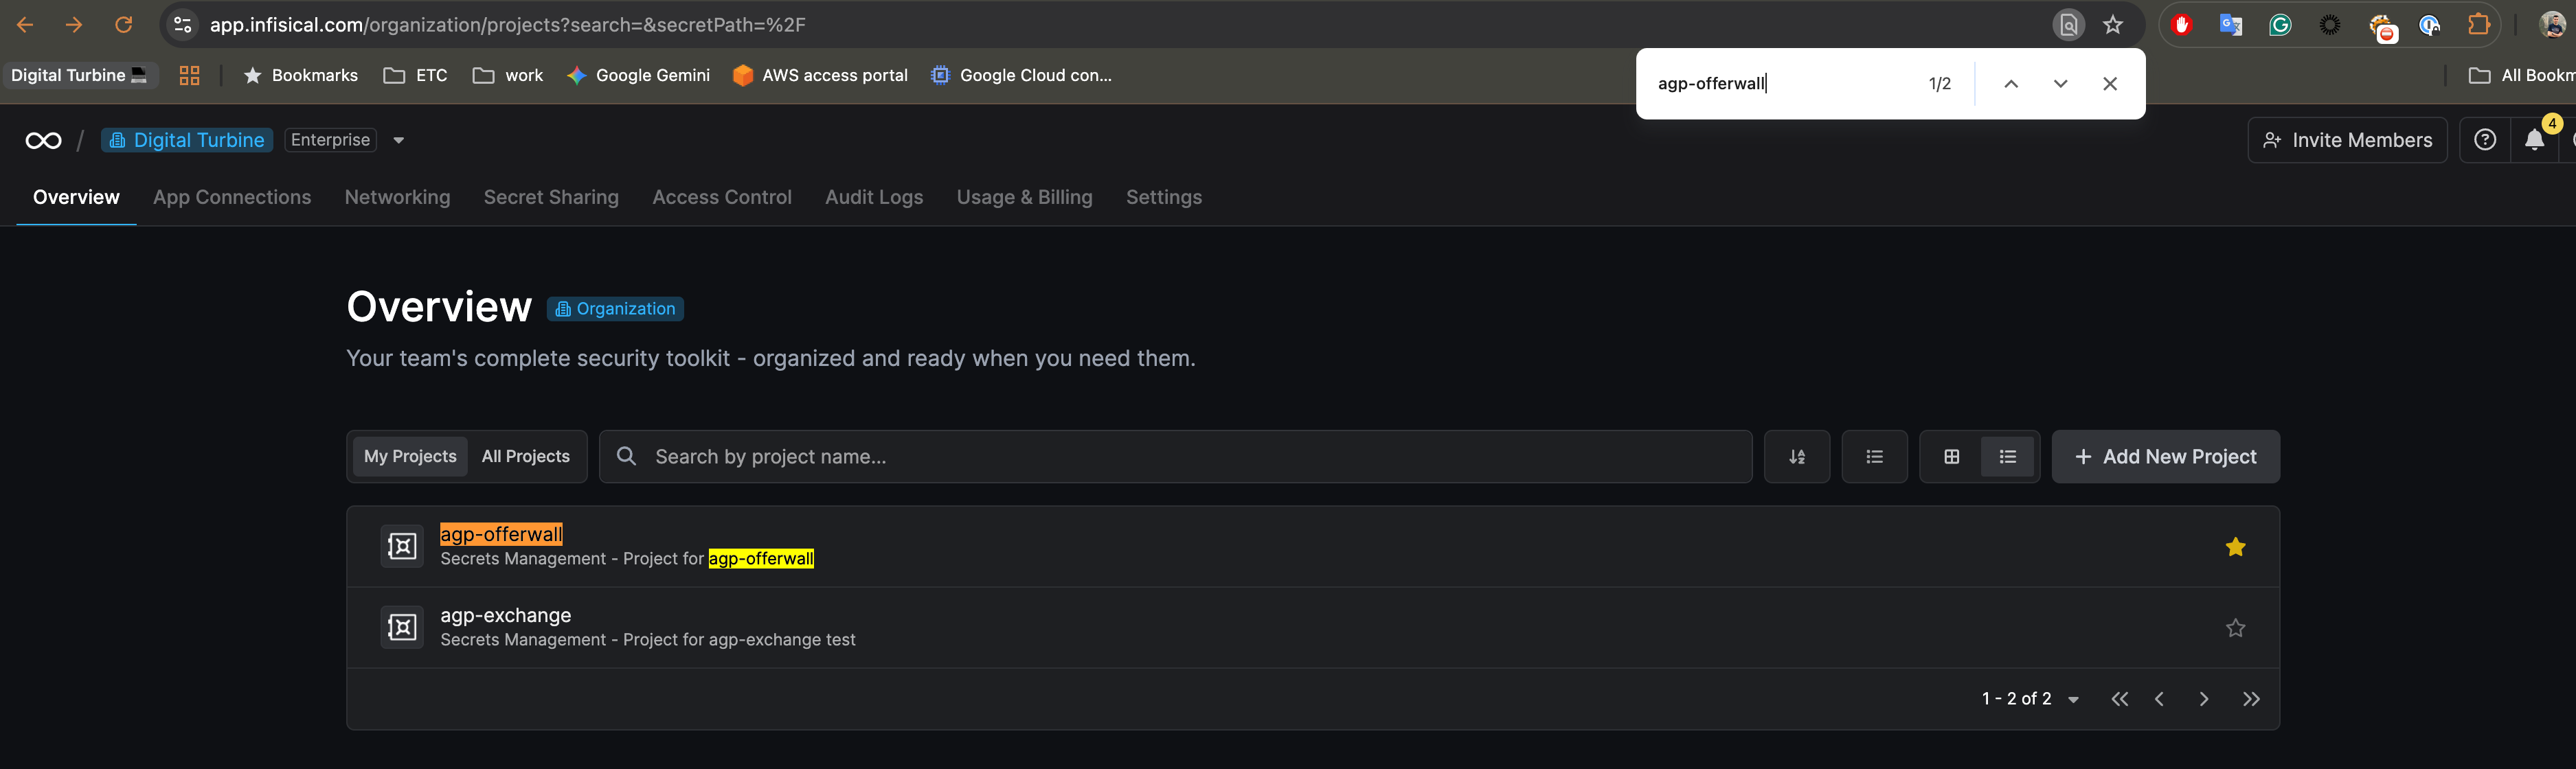Go to the next find match
Image resolution: width=2576 pixels, height=769 pixels.
tap(2060, 84)
